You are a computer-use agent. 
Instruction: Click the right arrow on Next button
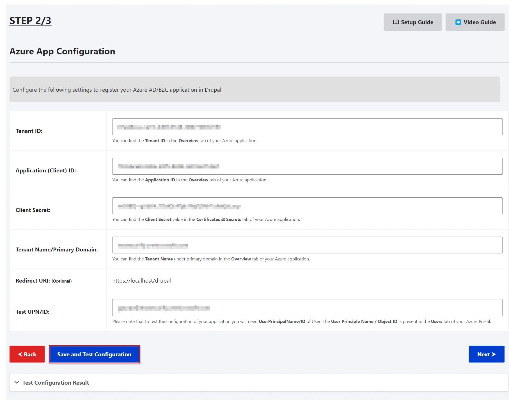pyautogui.click(x=494, y=354)
